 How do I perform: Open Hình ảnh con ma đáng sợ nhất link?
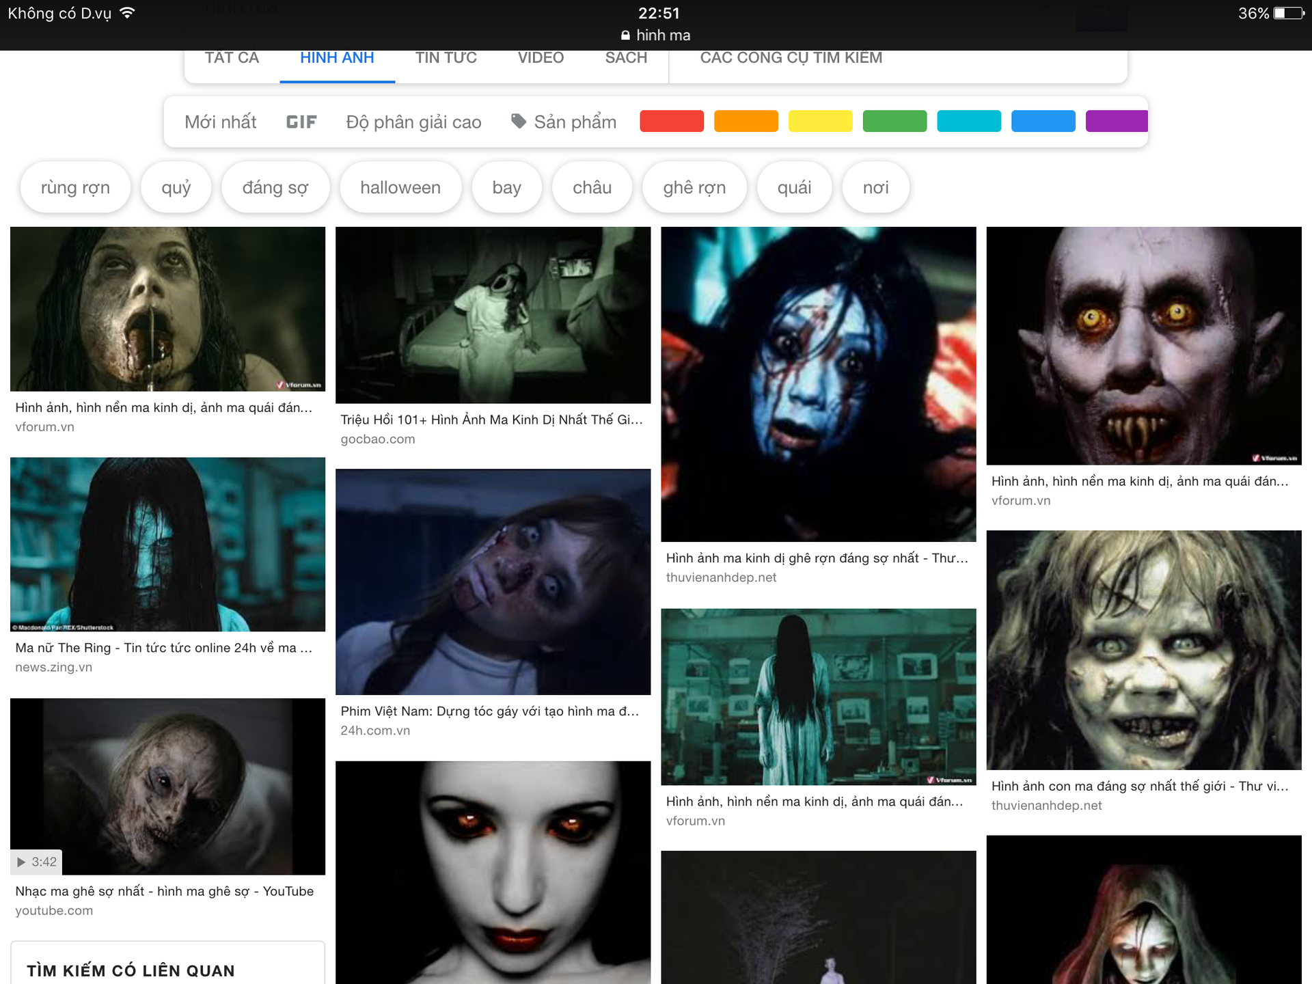pyautogui.click(x=1140, y=787)
